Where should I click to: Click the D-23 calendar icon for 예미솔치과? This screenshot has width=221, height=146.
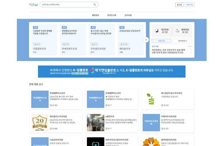121,44
